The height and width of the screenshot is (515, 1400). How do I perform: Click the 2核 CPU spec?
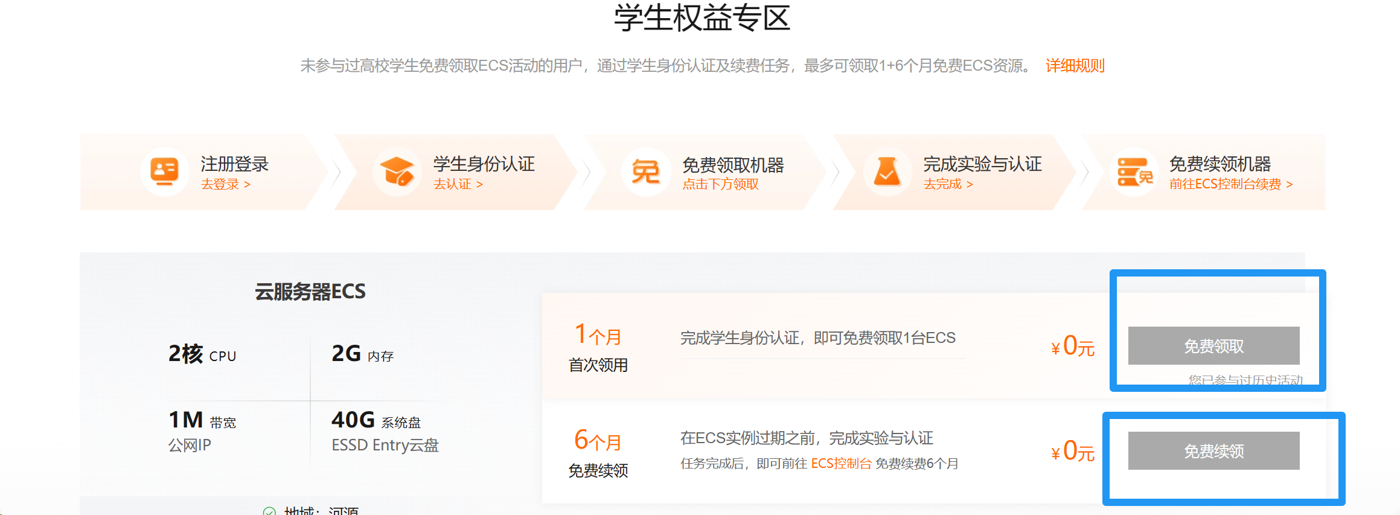click(x=202, y=354)
